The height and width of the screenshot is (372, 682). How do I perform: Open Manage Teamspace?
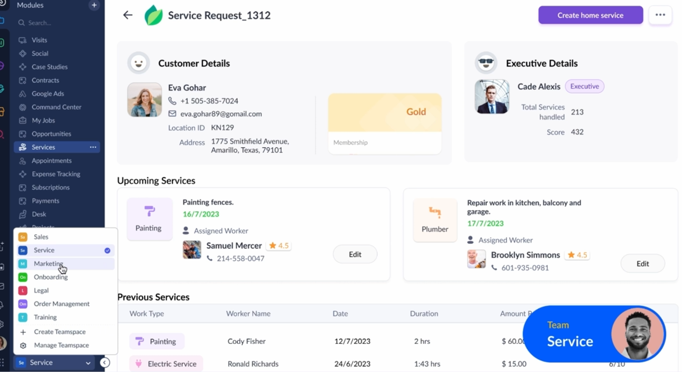point(65,345)
